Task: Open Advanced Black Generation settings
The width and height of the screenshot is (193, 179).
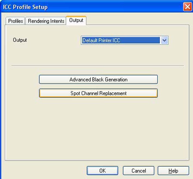Action: pos(98,80)
